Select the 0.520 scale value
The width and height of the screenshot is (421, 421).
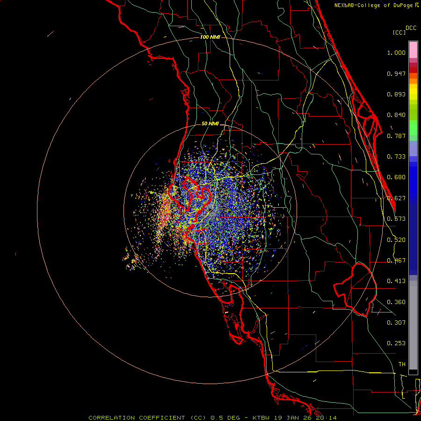coord(396,240)
